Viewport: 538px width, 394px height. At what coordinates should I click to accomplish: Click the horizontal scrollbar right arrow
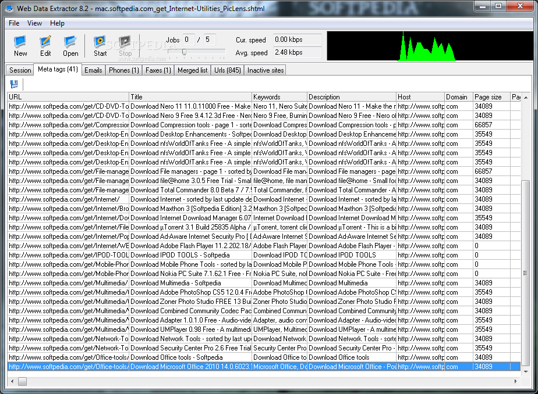click(516, 381)
